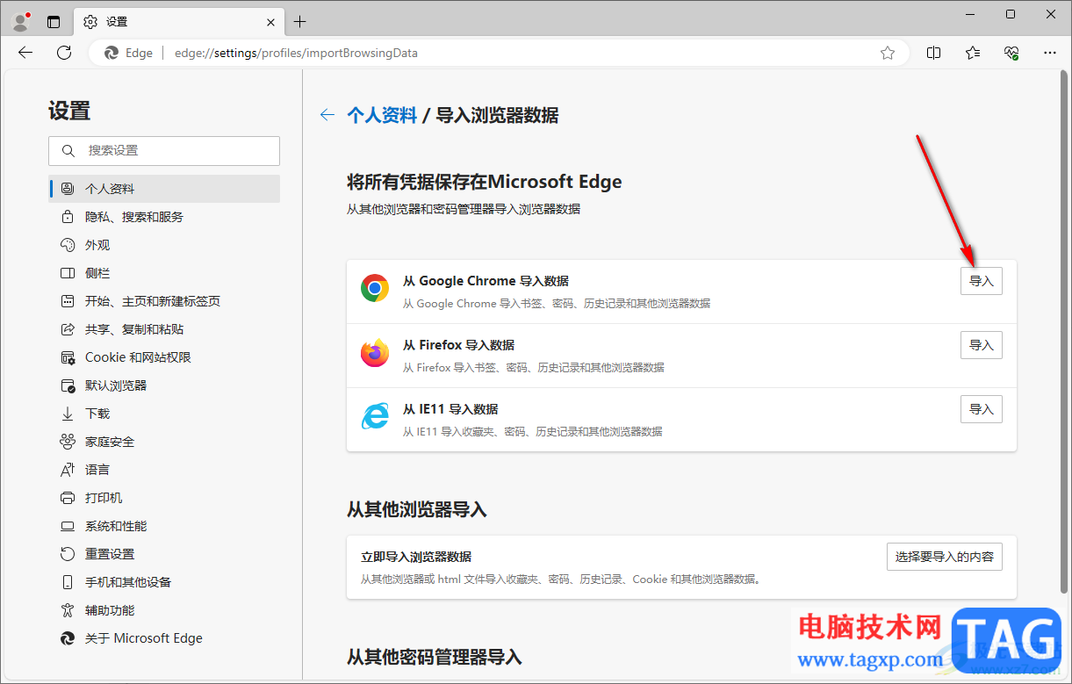Viewport: 1072px width, 684px height.
Task: Open the Favorites star-list icon
Action: point(972,53)
